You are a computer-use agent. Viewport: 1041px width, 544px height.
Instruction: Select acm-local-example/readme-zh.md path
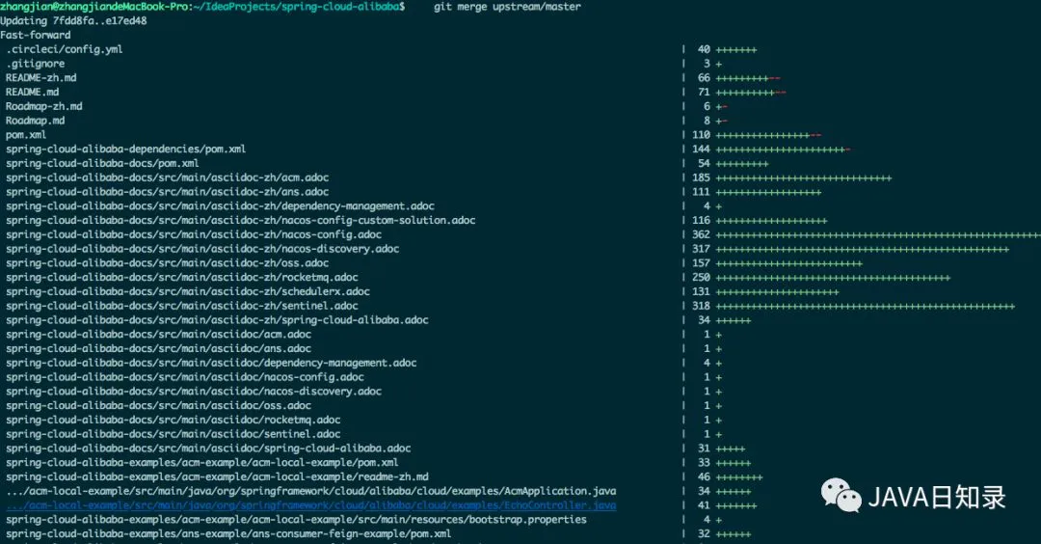[217, 476]
